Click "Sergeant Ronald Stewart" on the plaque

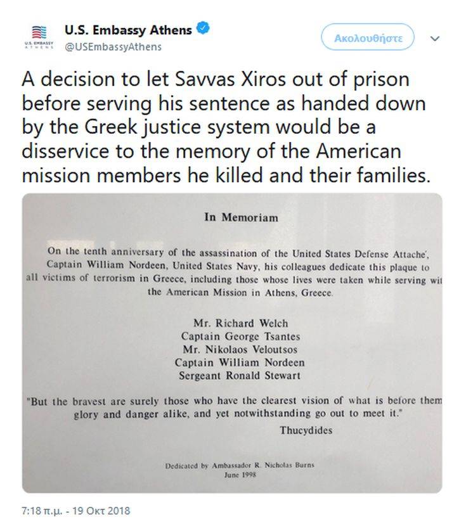click(242, 376)
